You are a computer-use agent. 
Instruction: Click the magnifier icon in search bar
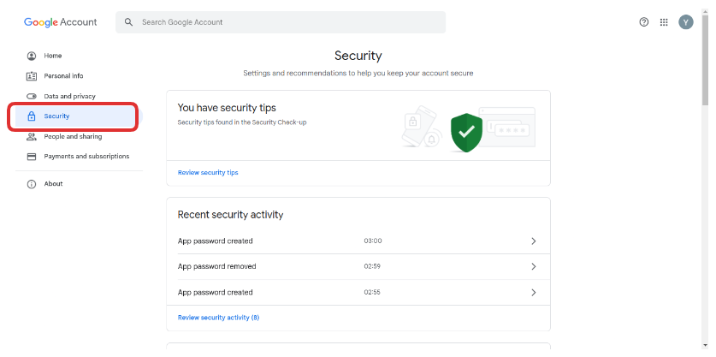(129, 22)
